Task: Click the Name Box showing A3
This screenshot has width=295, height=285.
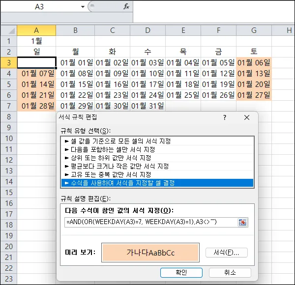Action: coord(39,7)
